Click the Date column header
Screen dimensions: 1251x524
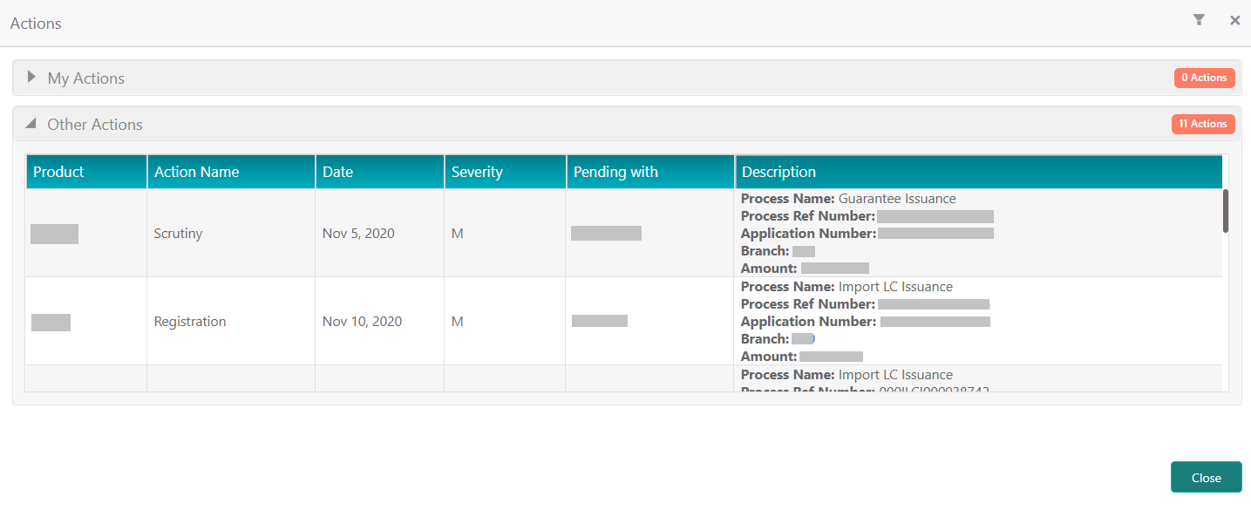click(x=380, y=172)
